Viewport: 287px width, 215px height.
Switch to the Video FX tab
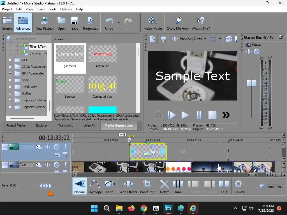(x=89, y=125)
